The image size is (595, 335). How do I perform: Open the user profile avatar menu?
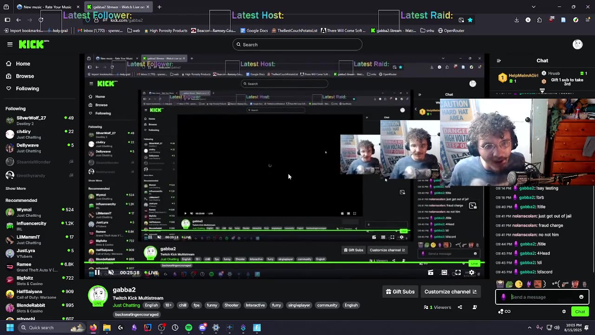tap(578, 44)
